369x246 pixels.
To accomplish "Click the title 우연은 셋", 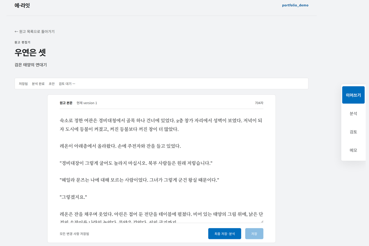I will [x=30, y=53].
